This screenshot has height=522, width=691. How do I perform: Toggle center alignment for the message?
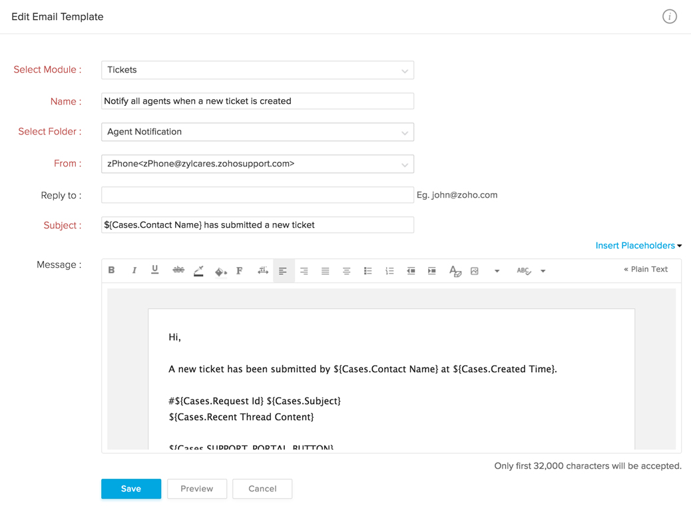coord(347,271)
